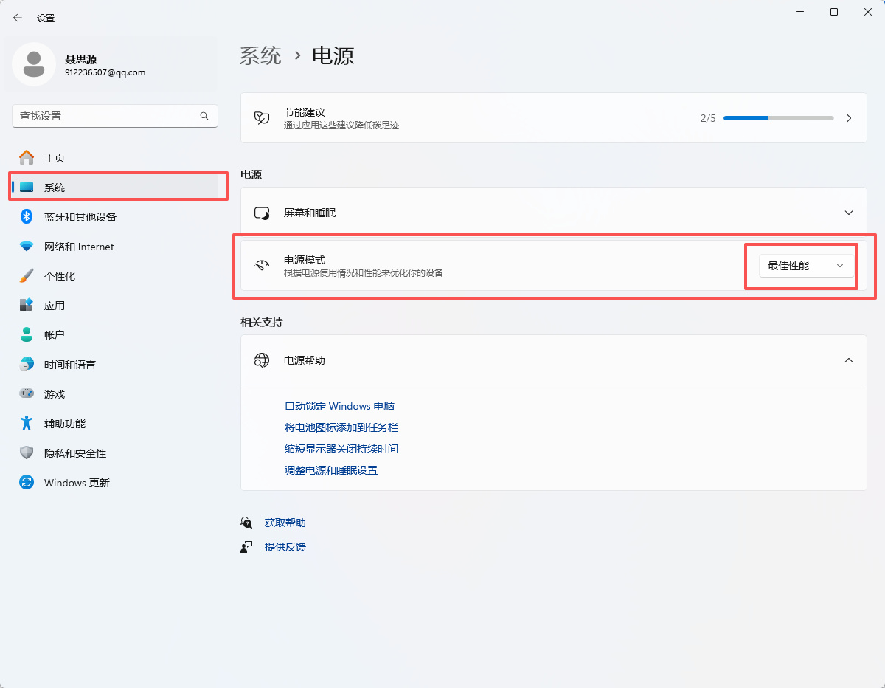Click the back arrow icon
Screen dimensions: 885x688
(18, 18)
